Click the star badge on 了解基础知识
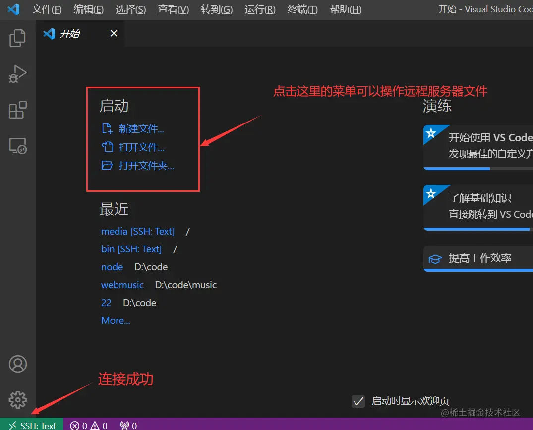Viewport: 533px width, 430px height. click(x=431, y=193)
